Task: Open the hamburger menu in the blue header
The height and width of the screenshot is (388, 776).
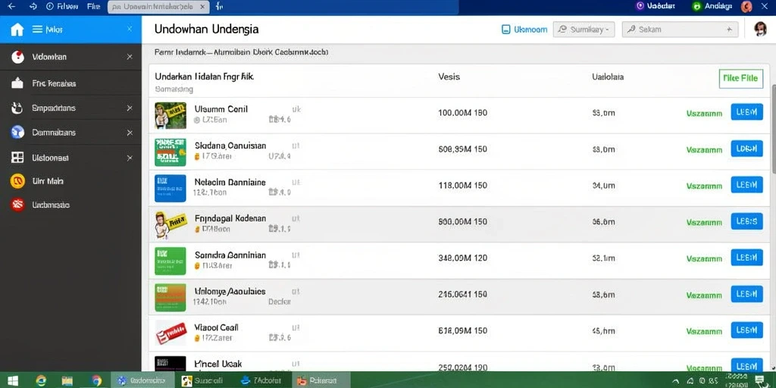Action: click(x=37, y=30)
